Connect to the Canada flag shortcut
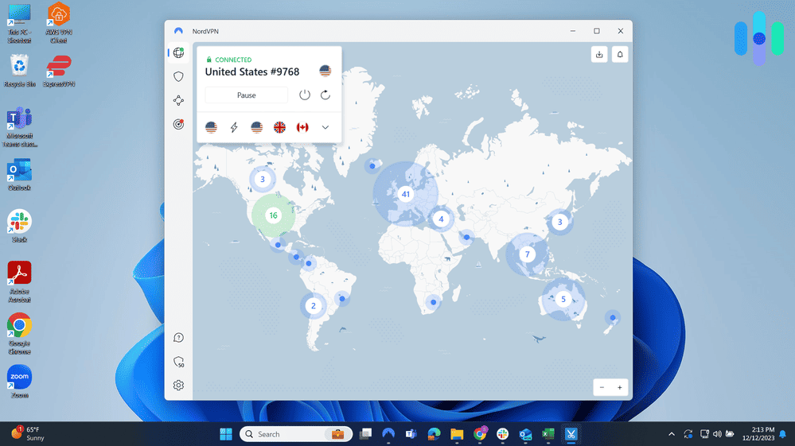This screenshot has width=795, height=446. point(302,127)
